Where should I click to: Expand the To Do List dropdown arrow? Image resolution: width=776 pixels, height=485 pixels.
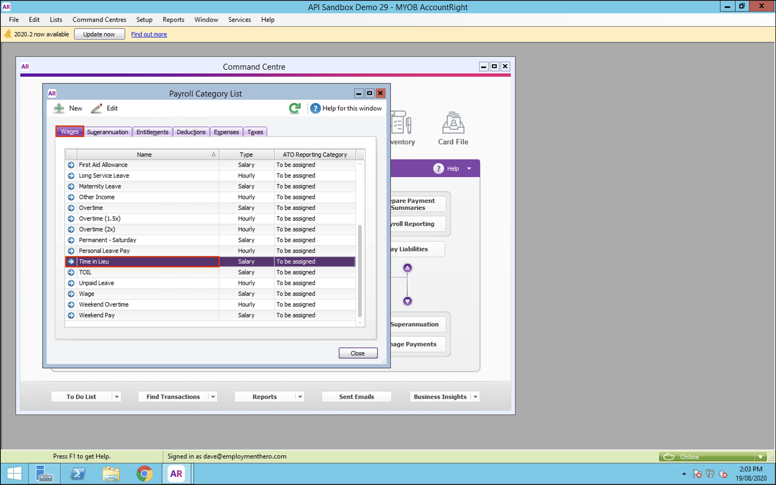pos(117,397)
